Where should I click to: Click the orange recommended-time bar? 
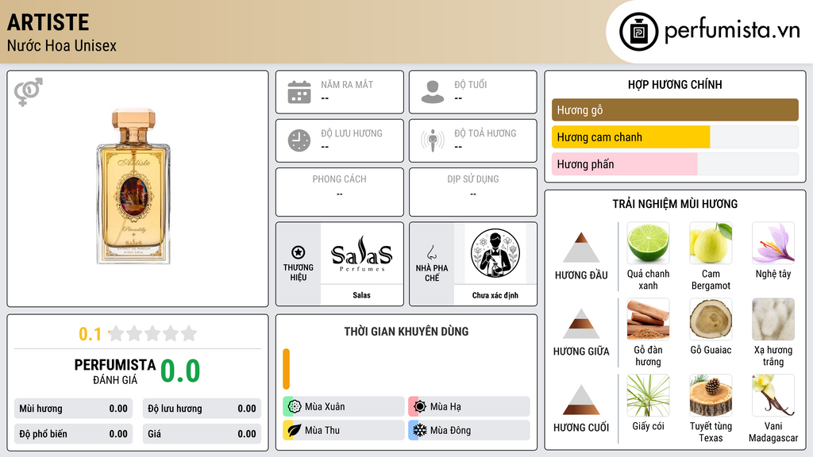pyautogui.click(x=286, y=369)
